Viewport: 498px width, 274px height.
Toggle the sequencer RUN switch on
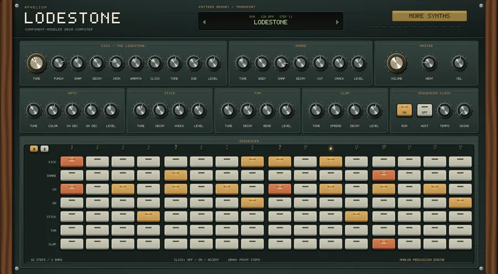(x=404, y=110)
